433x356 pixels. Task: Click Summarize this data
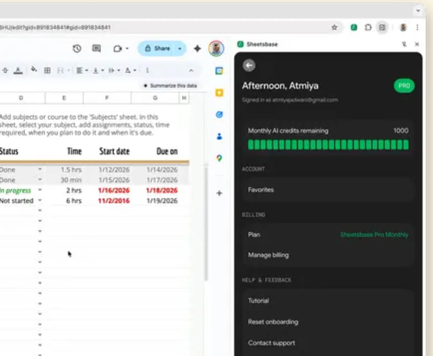point(170,85)
